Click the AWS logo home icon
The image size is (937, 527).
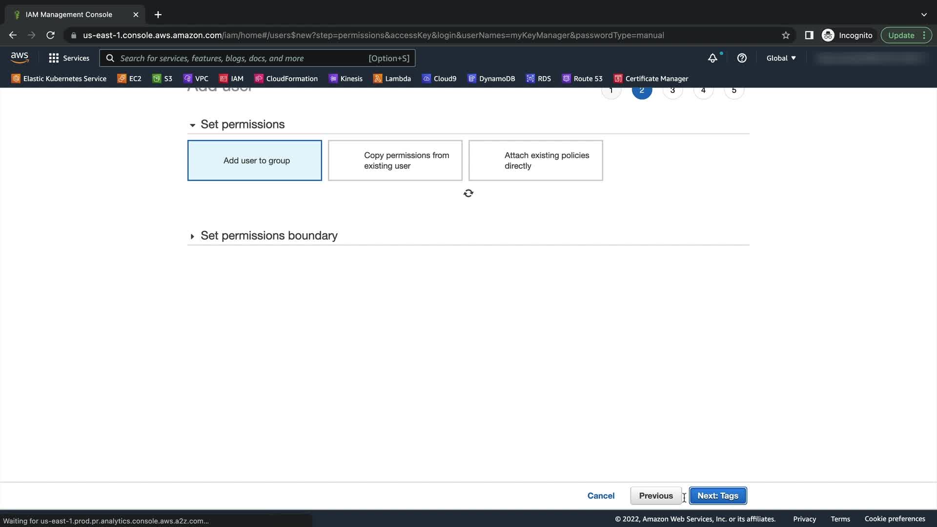[x=20, y=58]
